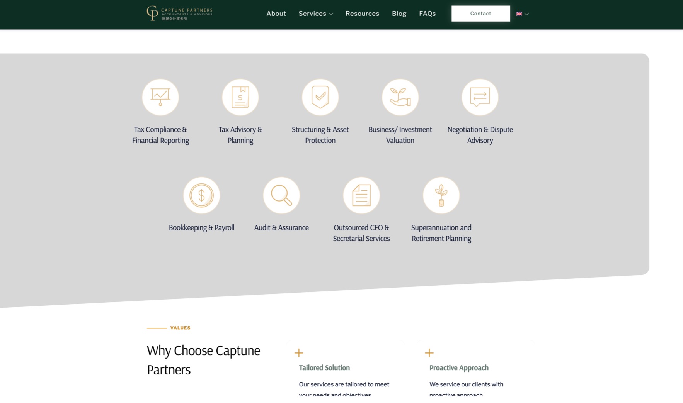Expand the Proactive Approach plus icon
The height and width of the screenshot is (403, 683).
pos(429,353)
